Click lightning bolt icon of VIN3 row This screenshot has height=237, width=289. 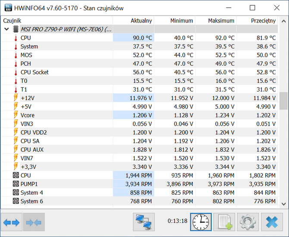pos(16,124)
